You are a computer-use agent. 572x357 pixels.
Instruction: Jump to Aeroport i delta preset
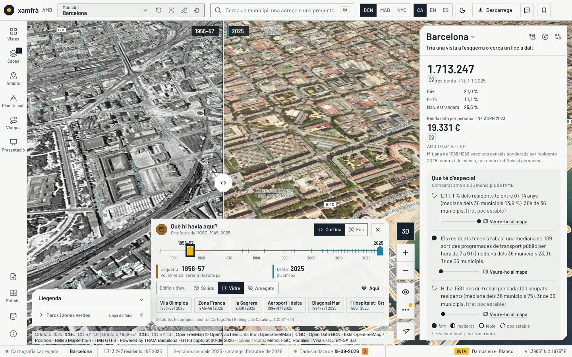pyautogui.click(x=284, y=305)
